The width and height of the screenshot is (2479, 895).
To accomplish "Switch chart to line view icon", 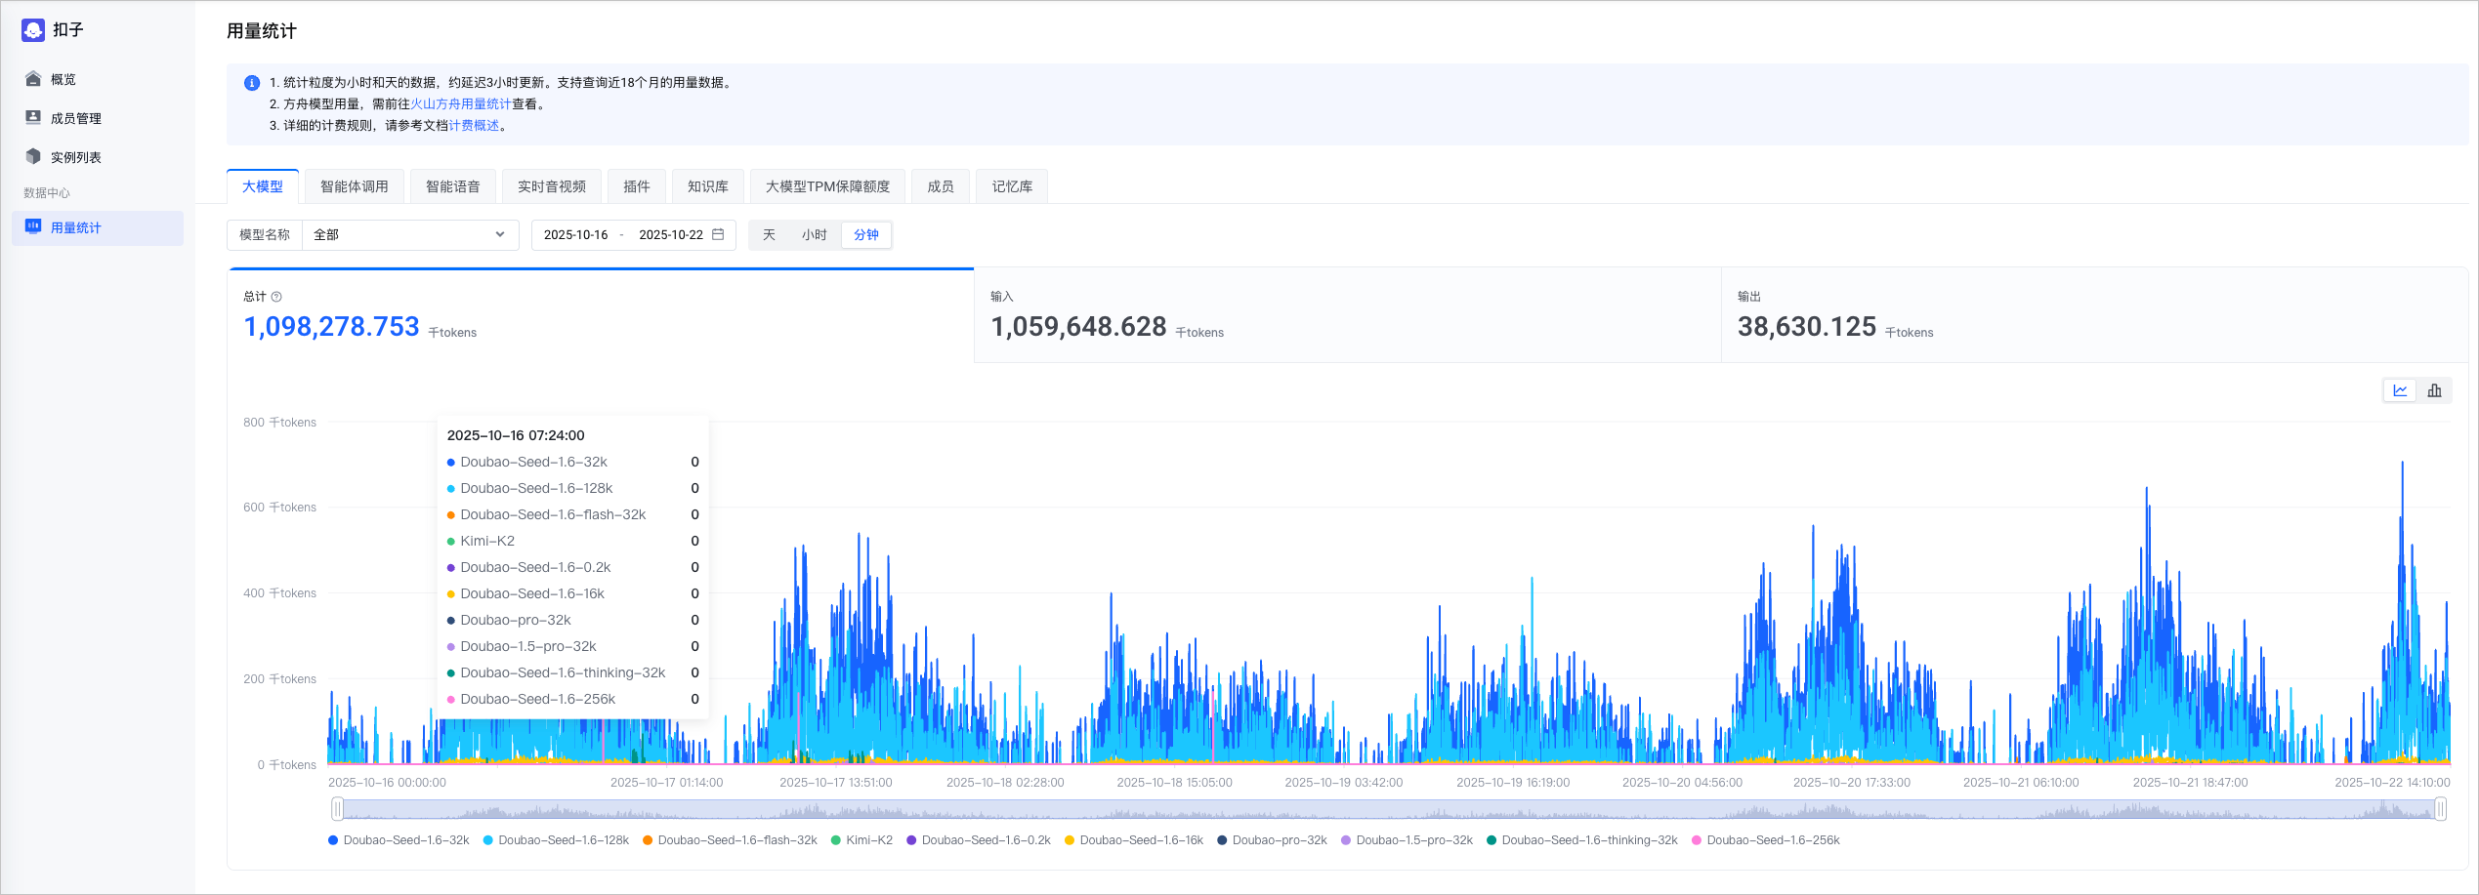I will pos(2400,390).
